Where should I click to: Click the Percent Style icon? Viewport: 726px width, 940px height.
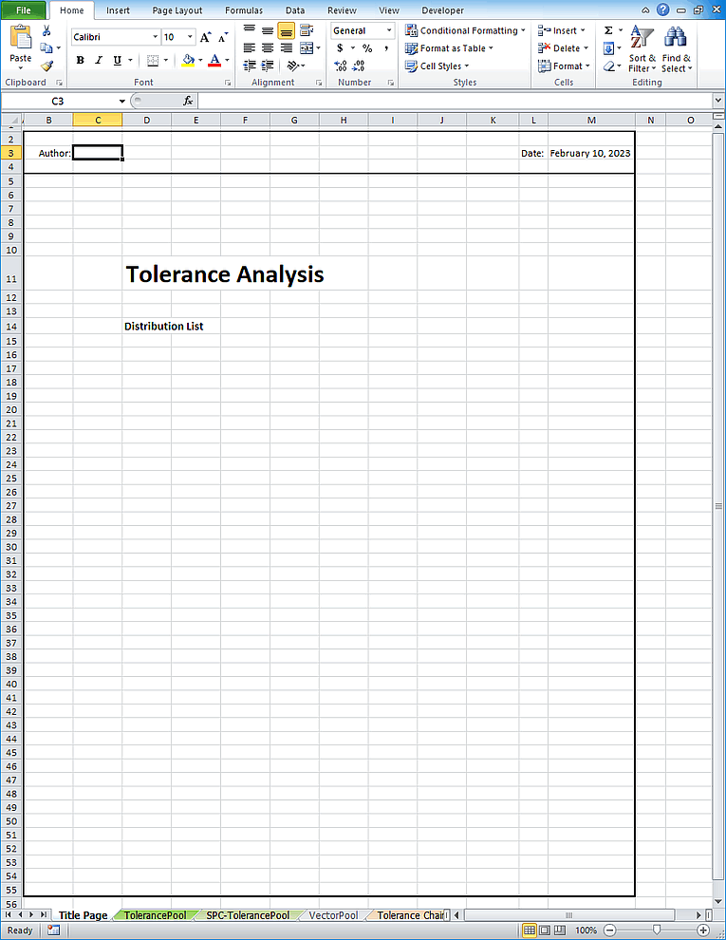366,48
